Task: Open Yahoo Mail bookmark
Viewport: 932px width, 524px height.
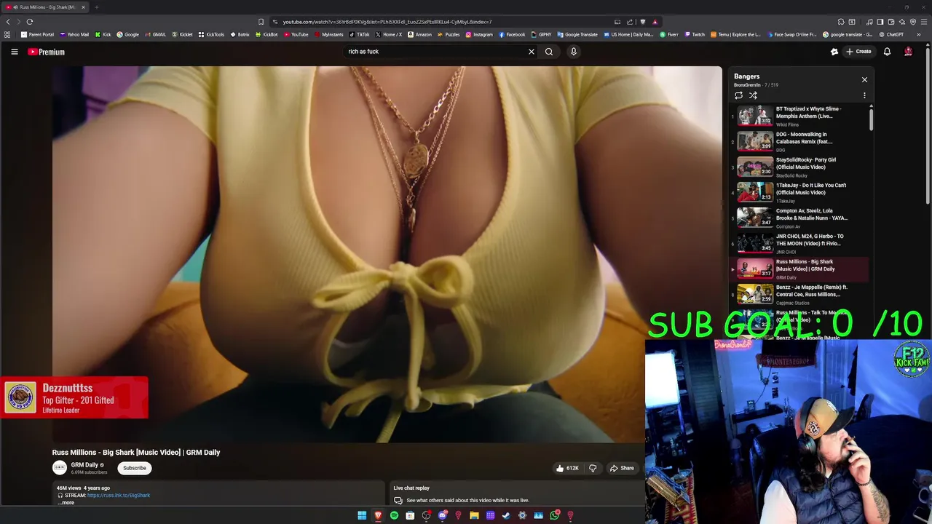Action: pyautogui.click(x=74, y=34)
